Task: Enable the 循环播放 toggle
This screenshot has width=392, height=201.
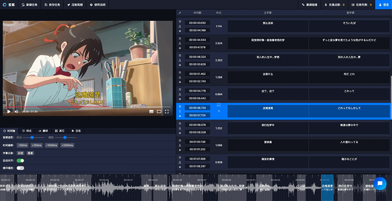Action: tap(20, 168)
